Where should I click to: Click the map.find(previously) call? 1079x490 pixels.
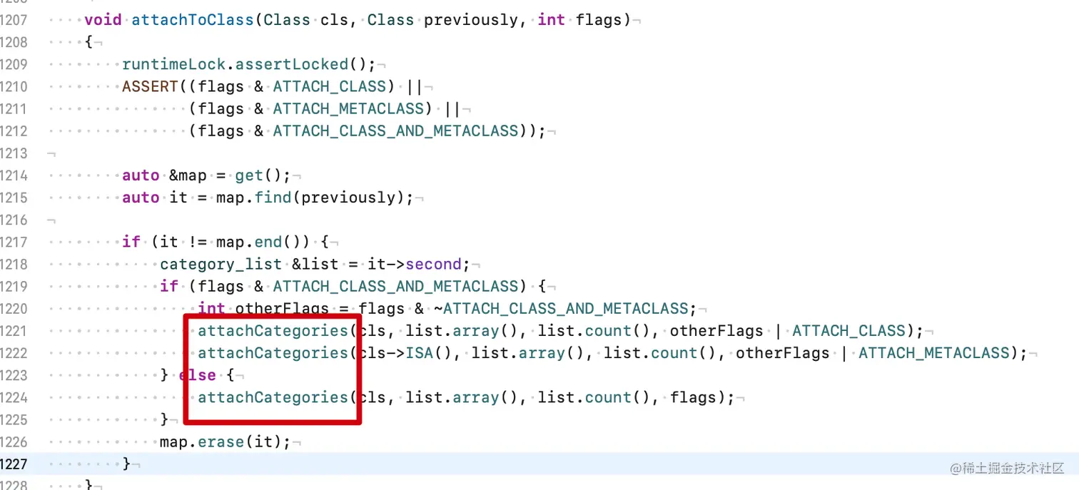314,198
